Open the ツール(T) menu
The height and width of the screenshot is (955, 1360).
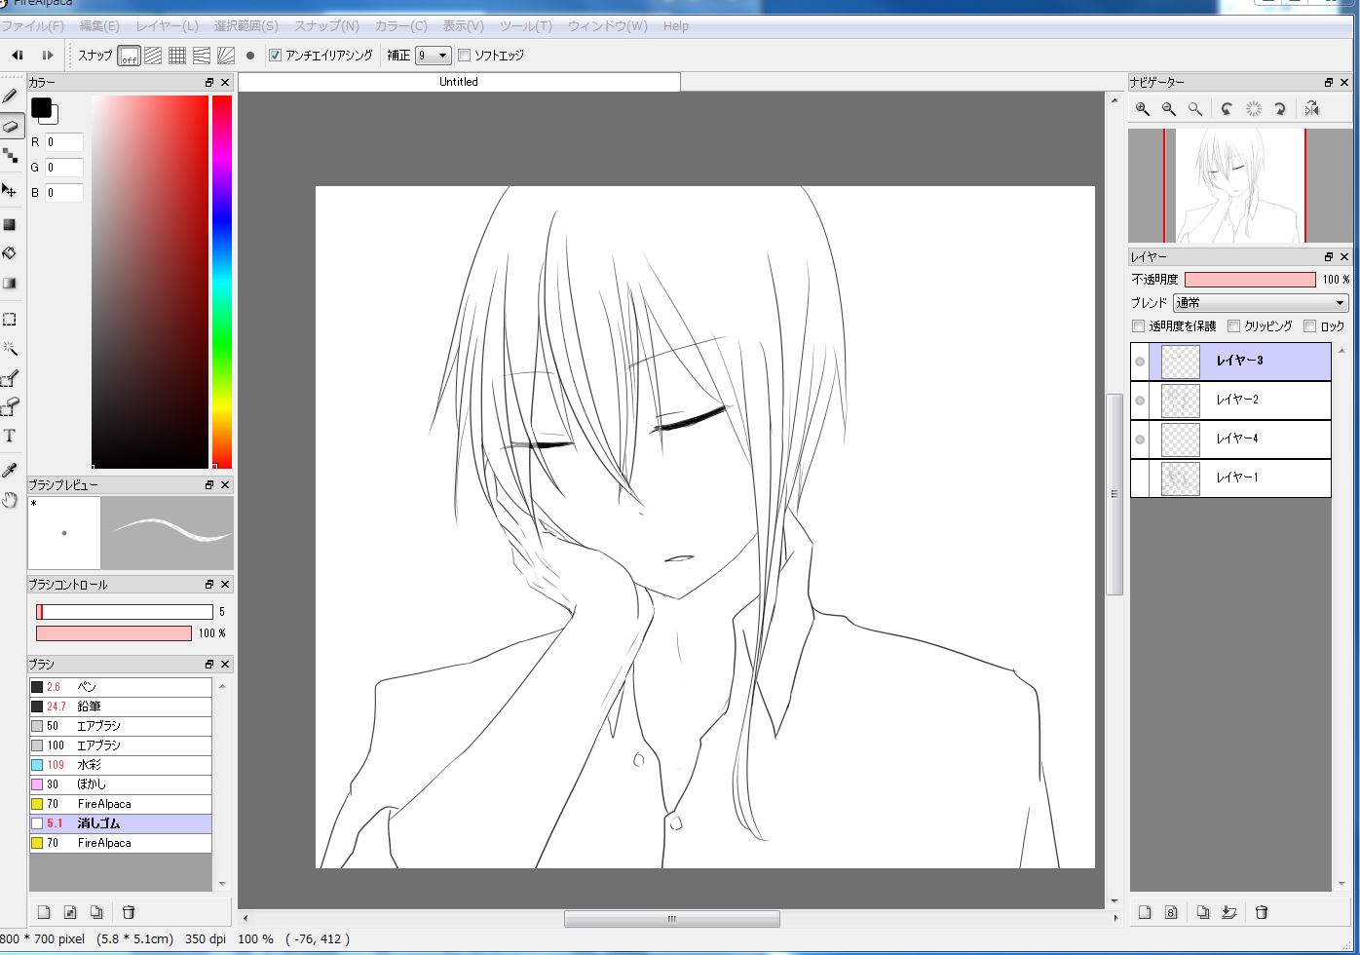[525, 26]
